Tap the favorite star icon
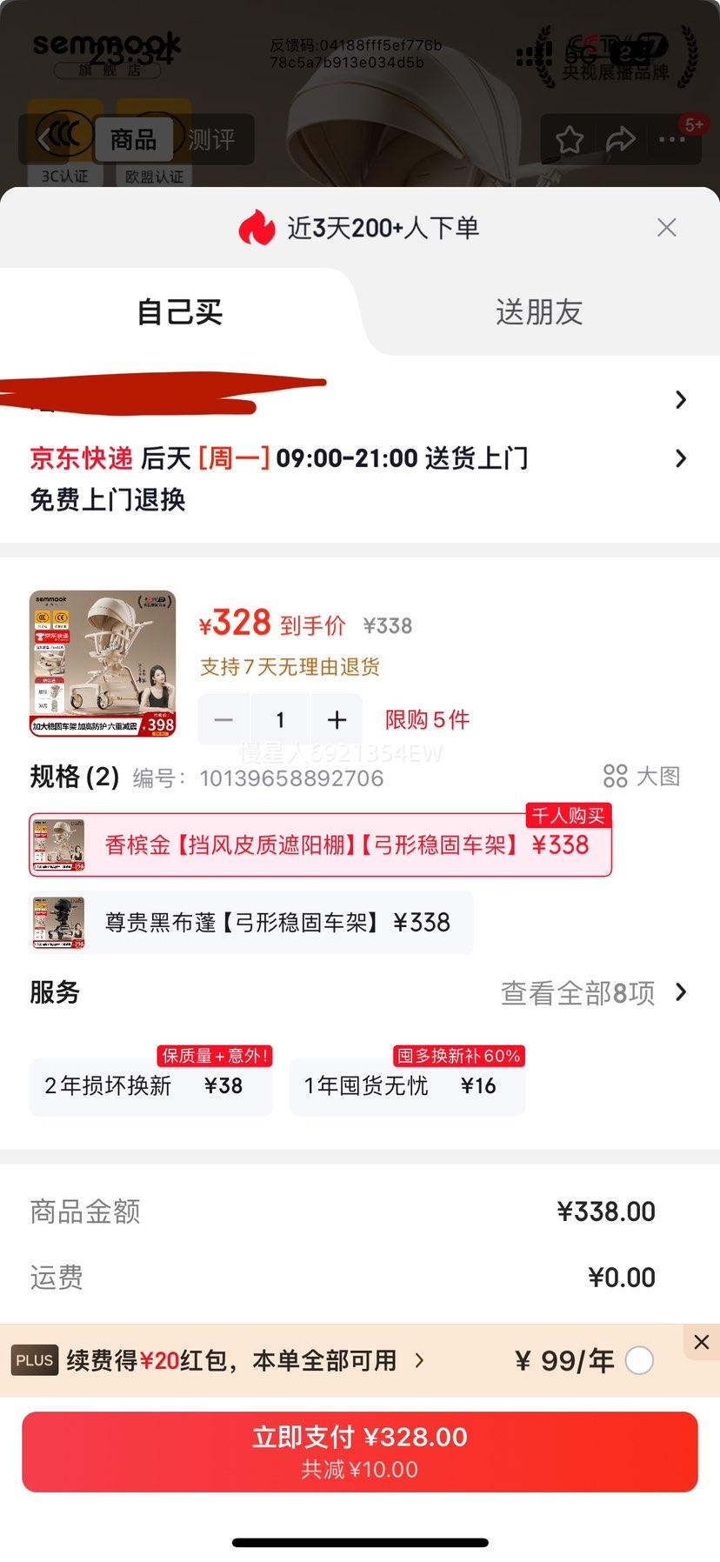720x1562 pixels. pyautogui.click(x=570, y=139)
